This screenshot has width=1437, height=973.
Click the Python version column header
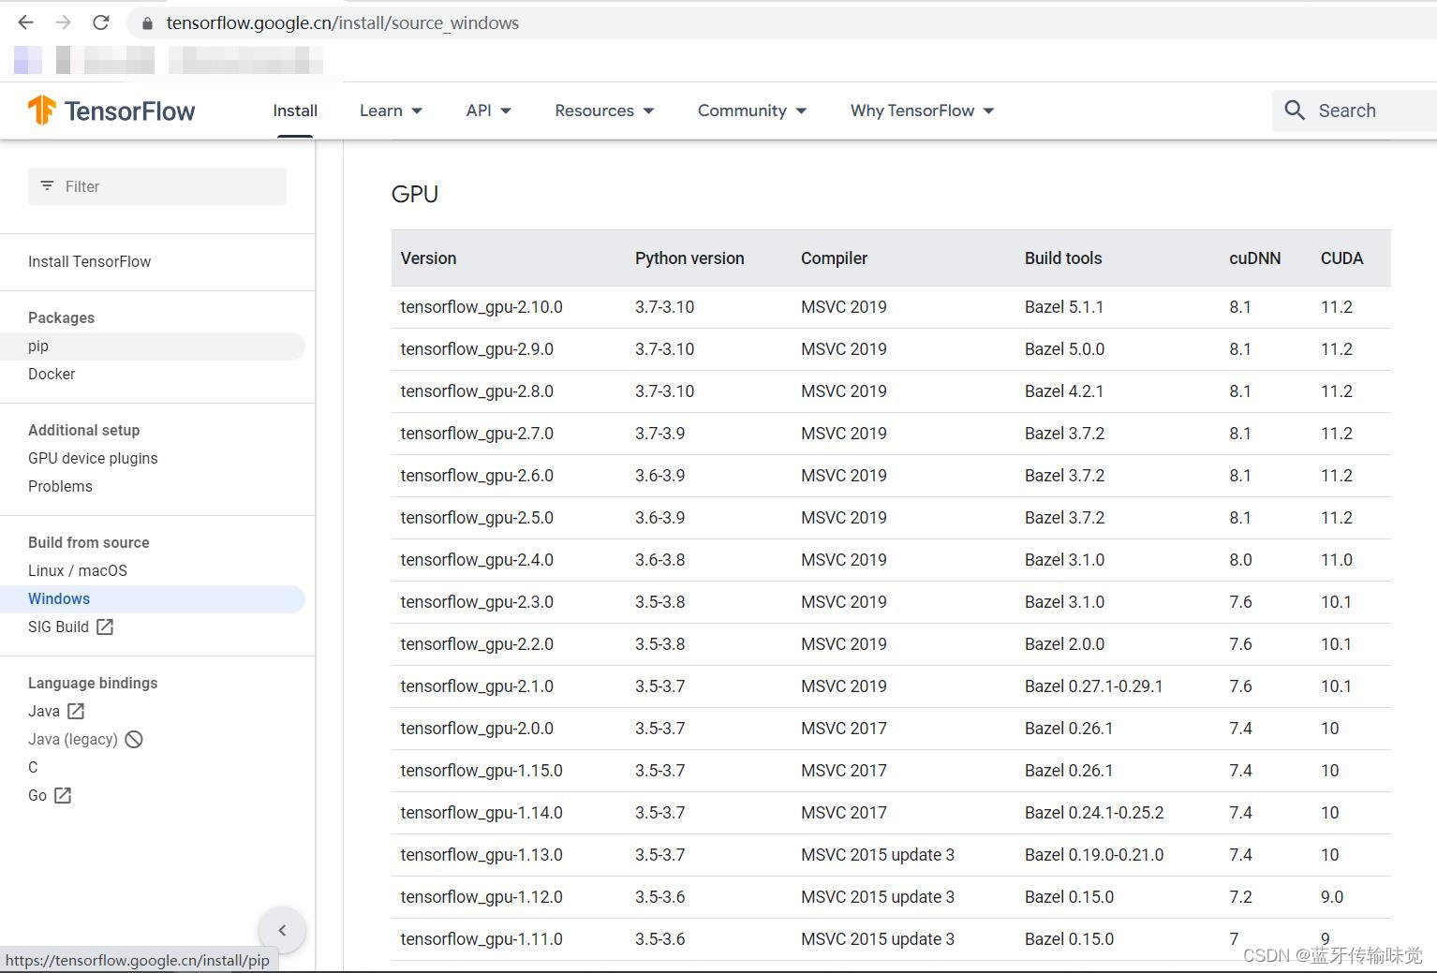(x=689, y=258)
